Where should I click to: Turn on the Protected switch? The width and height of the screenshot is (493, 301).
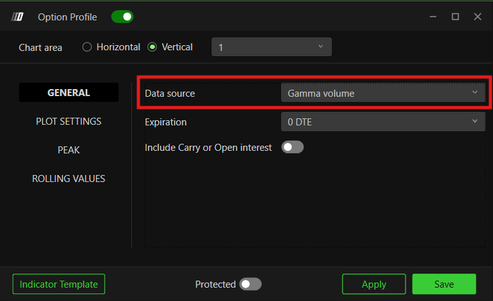tap(250, 284)
